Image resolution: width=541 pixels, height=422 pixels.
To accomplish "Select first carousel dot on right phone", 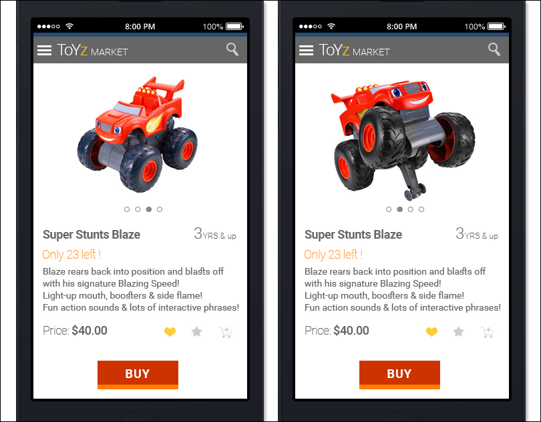I will coord(389,209).
